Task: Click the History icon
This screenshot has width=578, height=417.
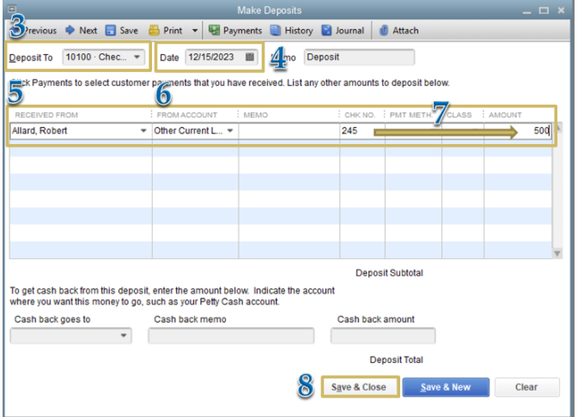Action: click(276, 30)
